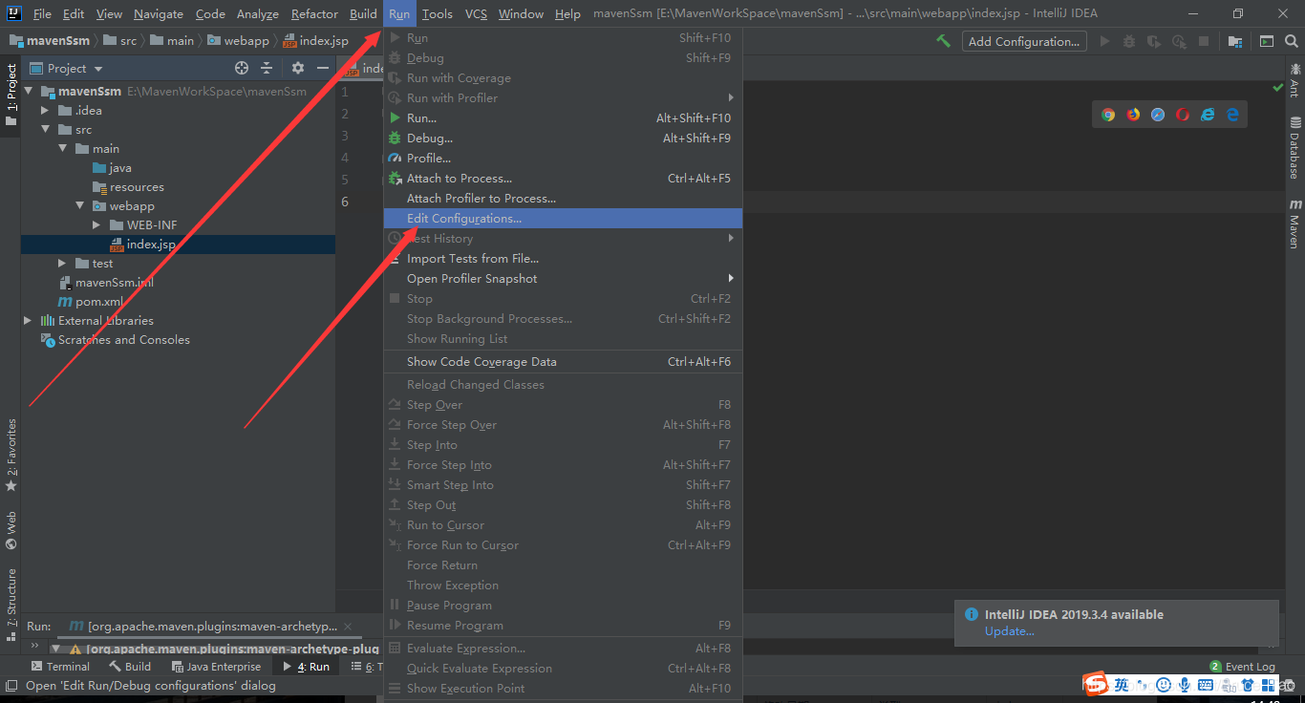Click the Run toolbar play icon

point(1105,41)
